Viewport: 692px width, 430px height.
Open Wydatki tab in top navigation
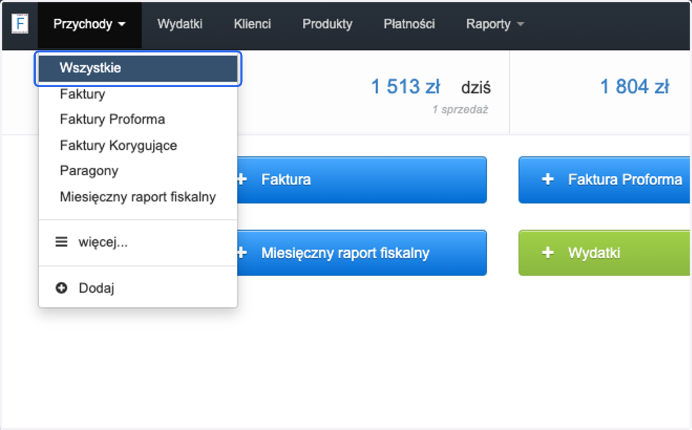pyautogui.click(x=180, y=24)
